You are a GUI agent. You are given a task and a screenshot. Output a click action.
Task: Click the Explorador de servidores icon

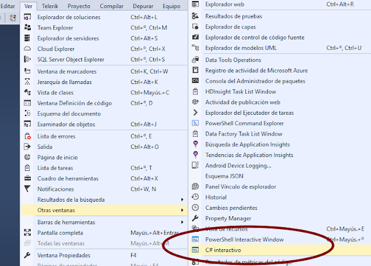[27, 38]
